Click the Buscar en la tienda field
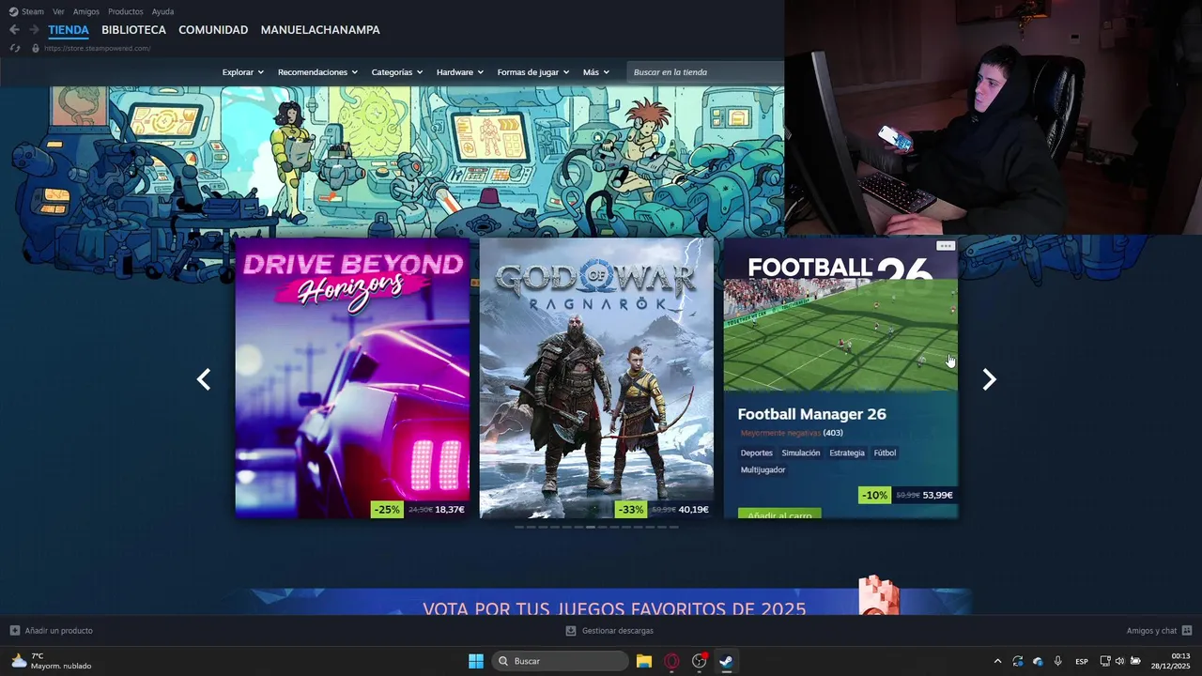The image size is (1202, 676). click(704, 72)
